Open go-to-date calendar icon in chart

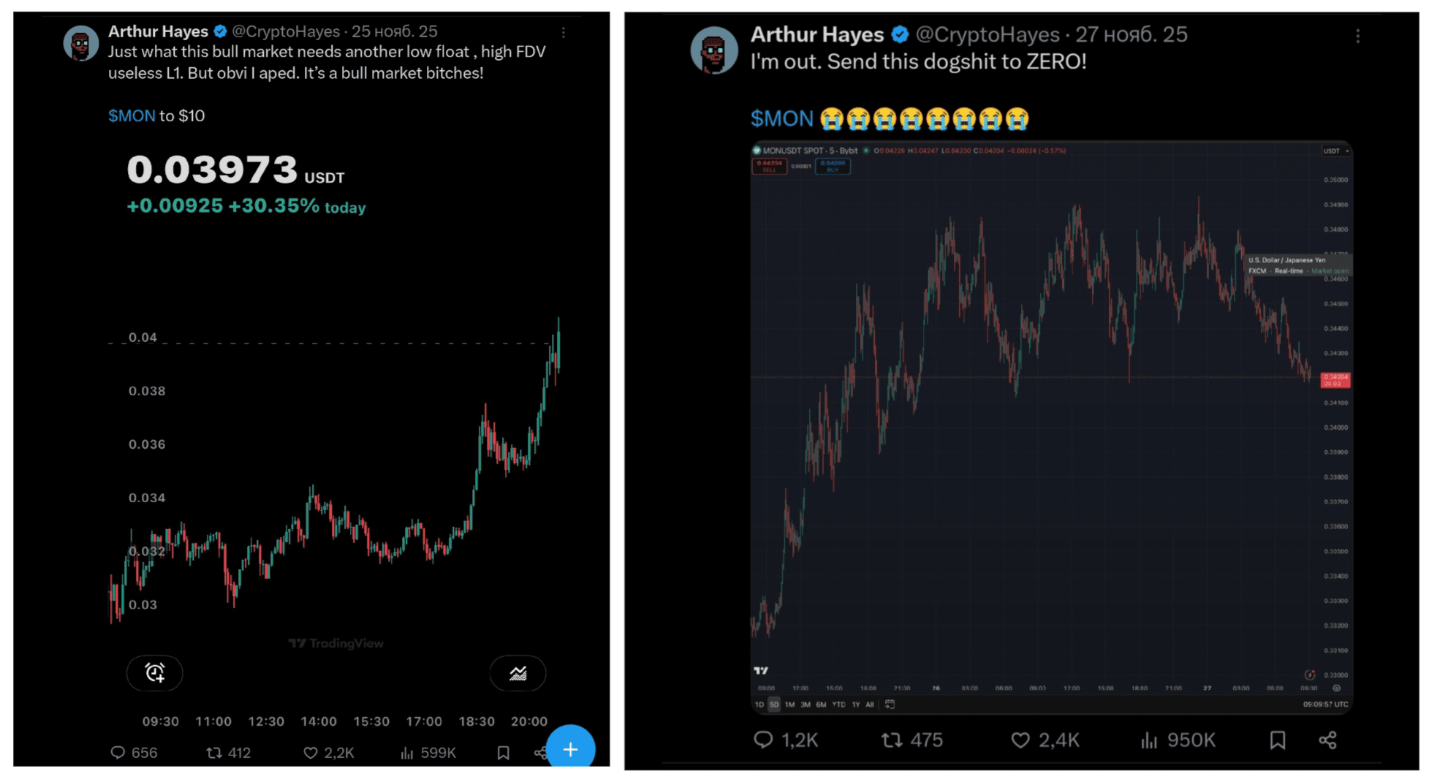[x=890, y=705]
